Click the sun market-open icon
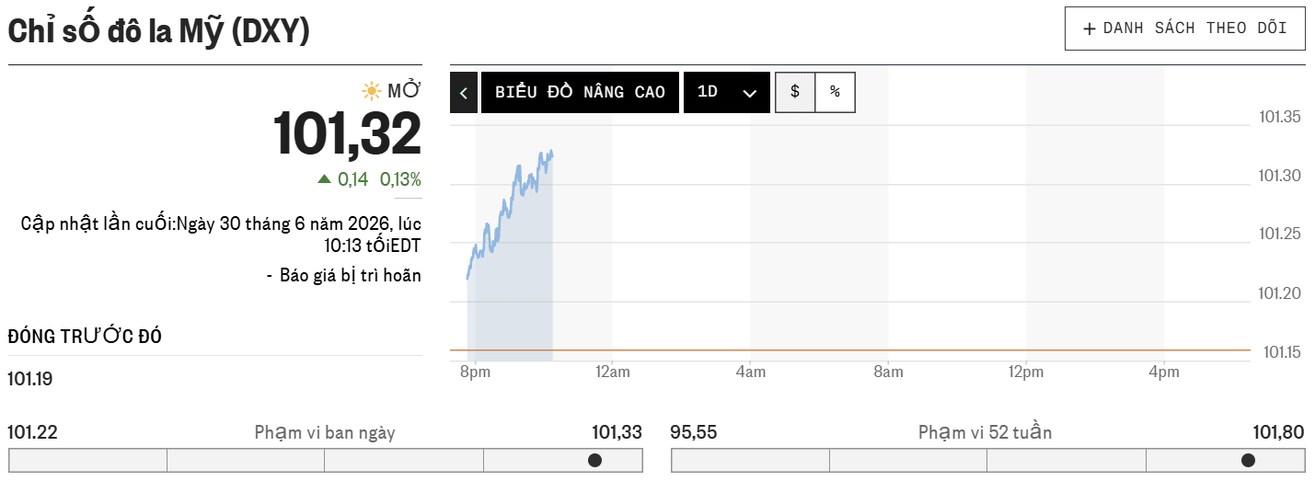 point(372,90)
